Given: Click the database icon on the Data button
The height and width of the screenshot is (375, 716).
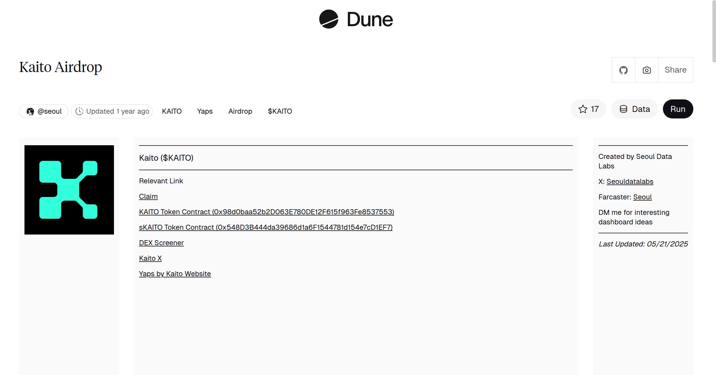Looking at the screenshot, I should 624,109.
